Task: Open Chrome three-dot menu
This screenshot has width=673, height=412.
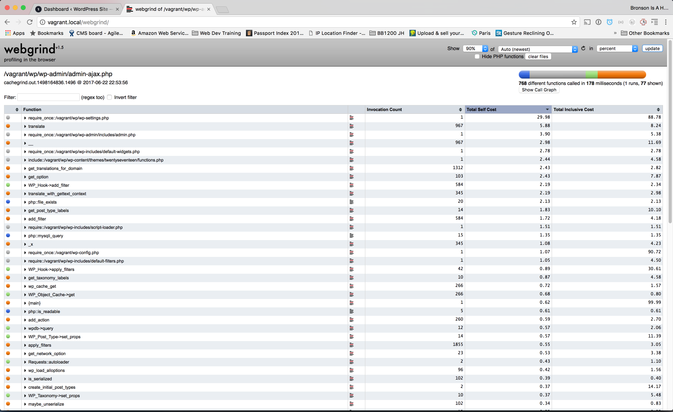Action: [x=666, y=22]
